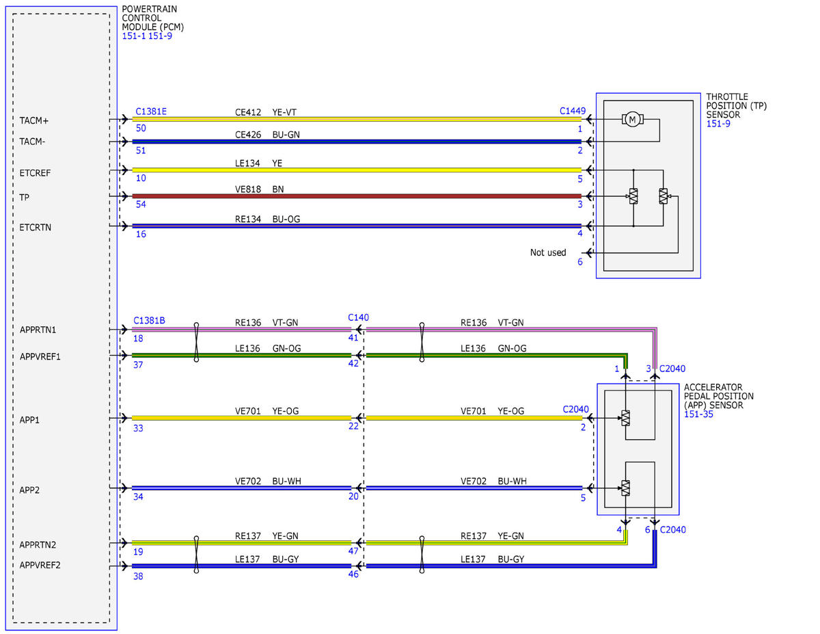The image size is (820, 634).
Task: Click the LE134 YE wire label
Action: pos(260,164)
